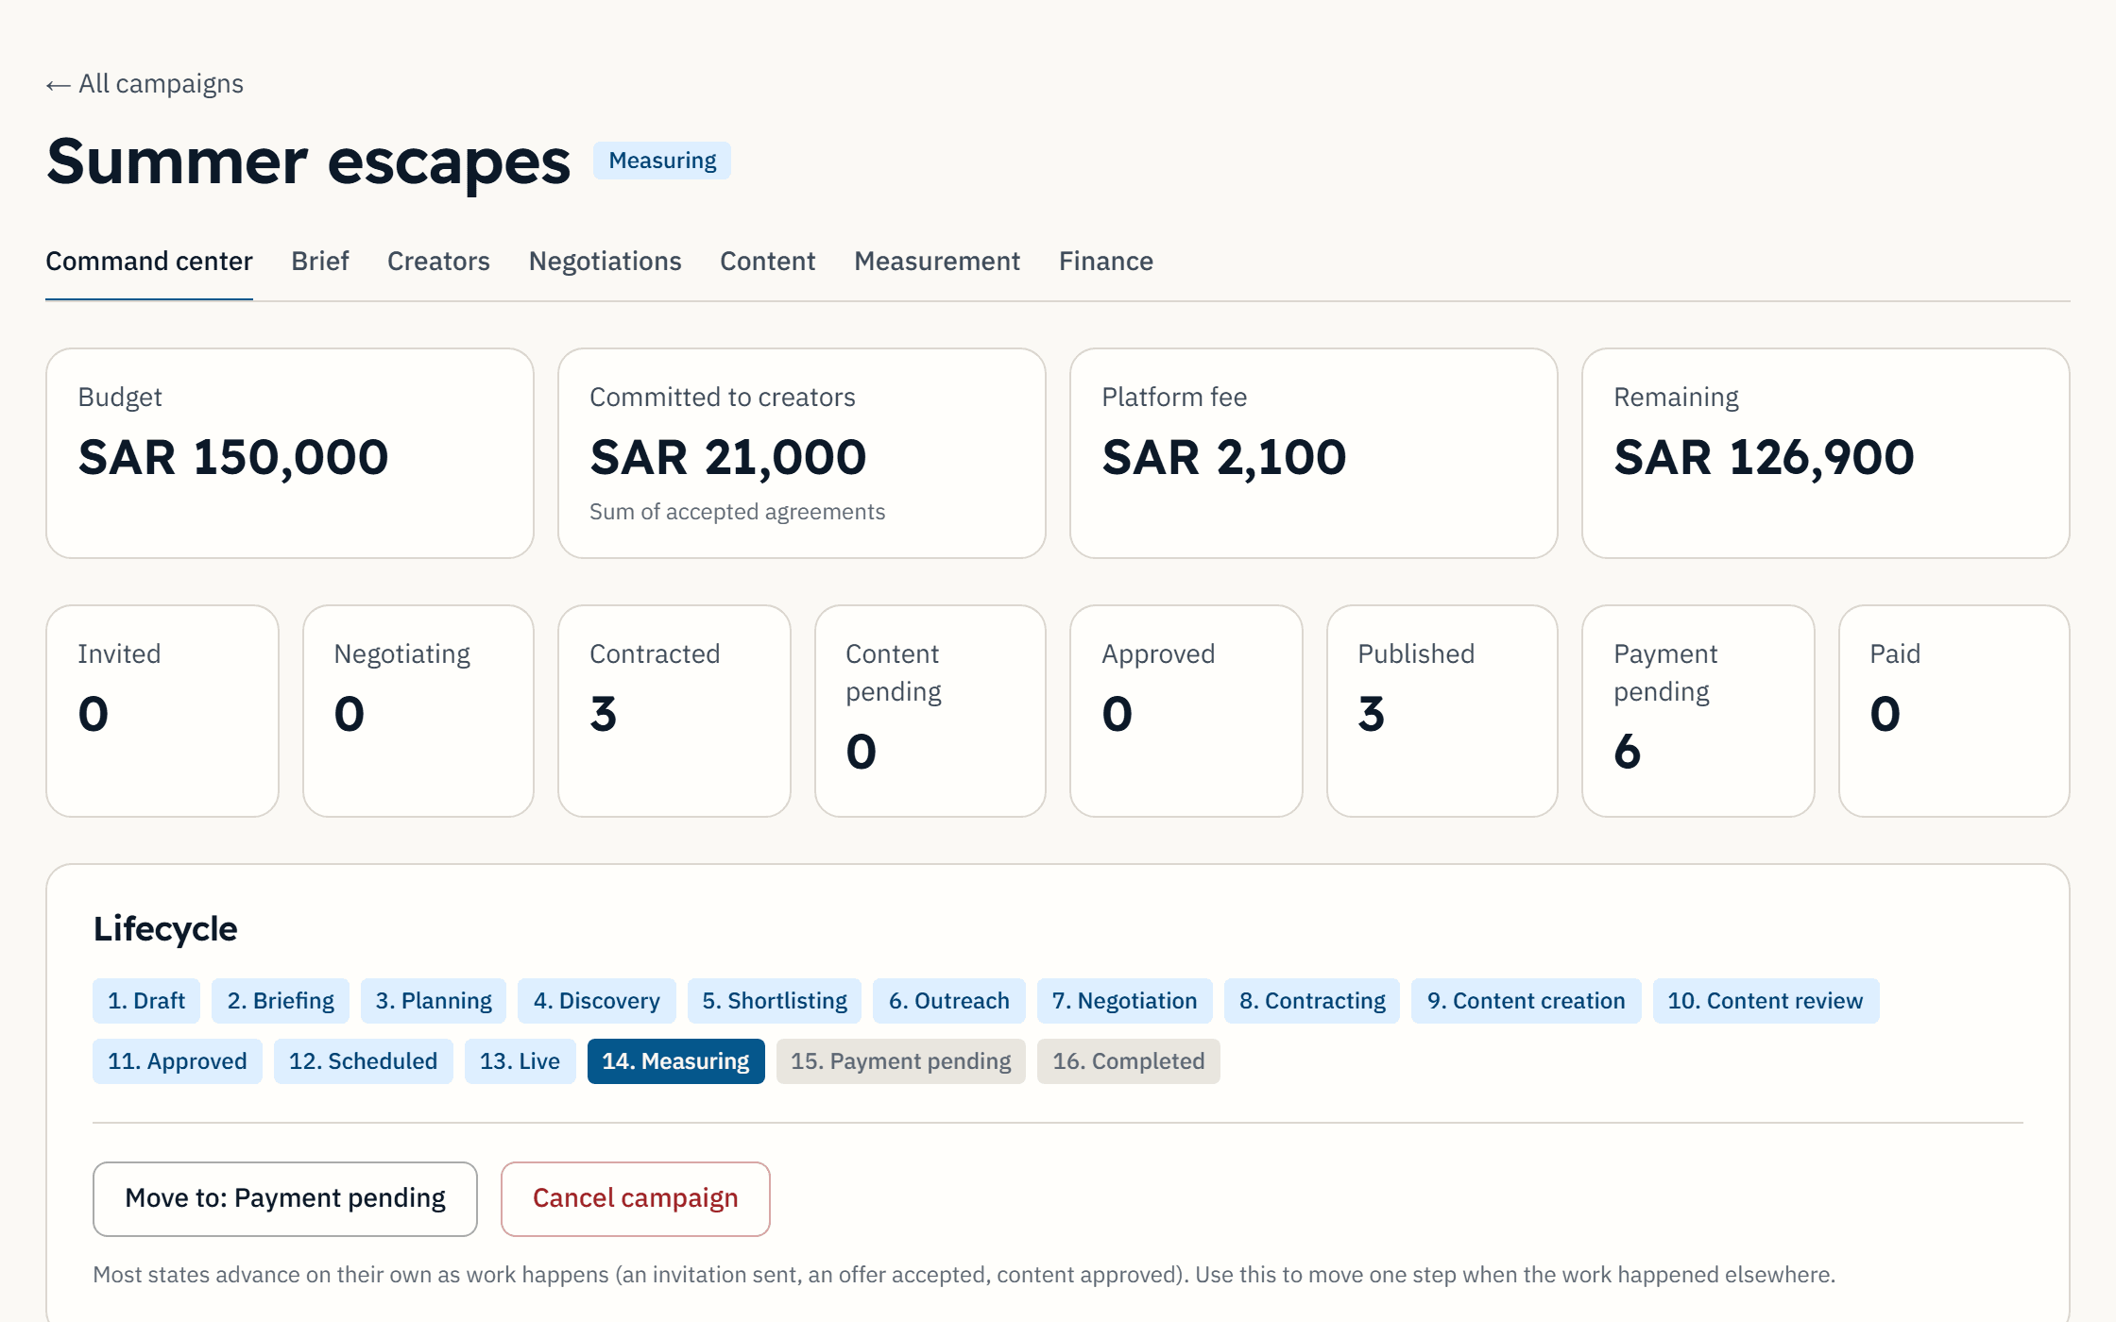Image resolution: width=2116 pixels, height=1322 pixels.
Task: Open the Negotiations tab
Action: (x=605, y=261)
